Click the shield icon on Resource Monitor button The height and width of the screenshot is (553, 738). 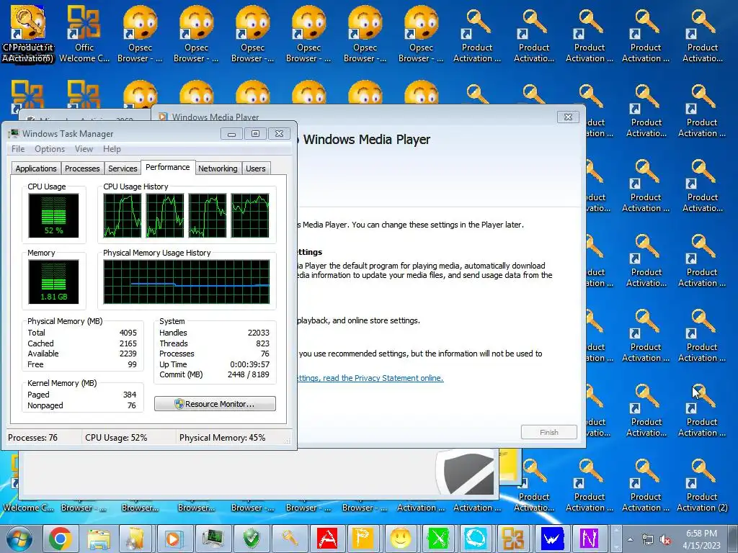(x=179, y=404)
